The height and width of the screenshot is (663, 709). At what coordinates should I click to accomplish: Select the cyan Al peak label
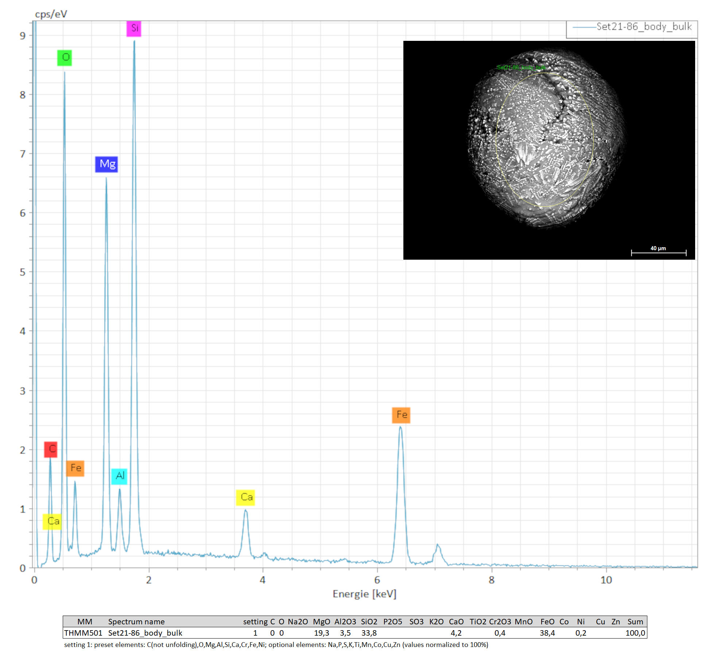click(x=119, y=476)
